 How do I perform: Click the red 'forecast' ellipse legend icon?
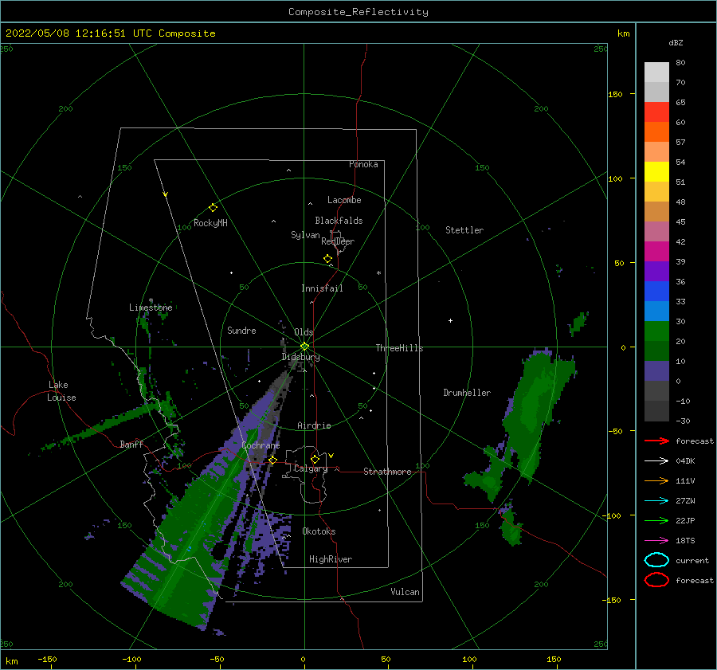coord(656,580)
